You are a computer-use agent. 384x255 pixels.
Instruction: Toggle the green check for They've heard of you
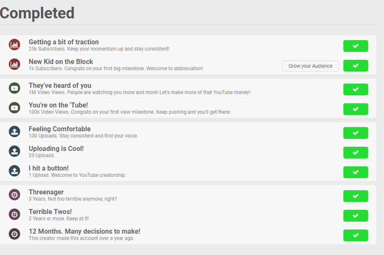(x=356, y=89)
